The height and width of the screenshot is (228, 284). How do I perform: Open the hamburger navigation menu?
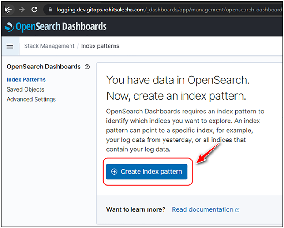(10, 46)
